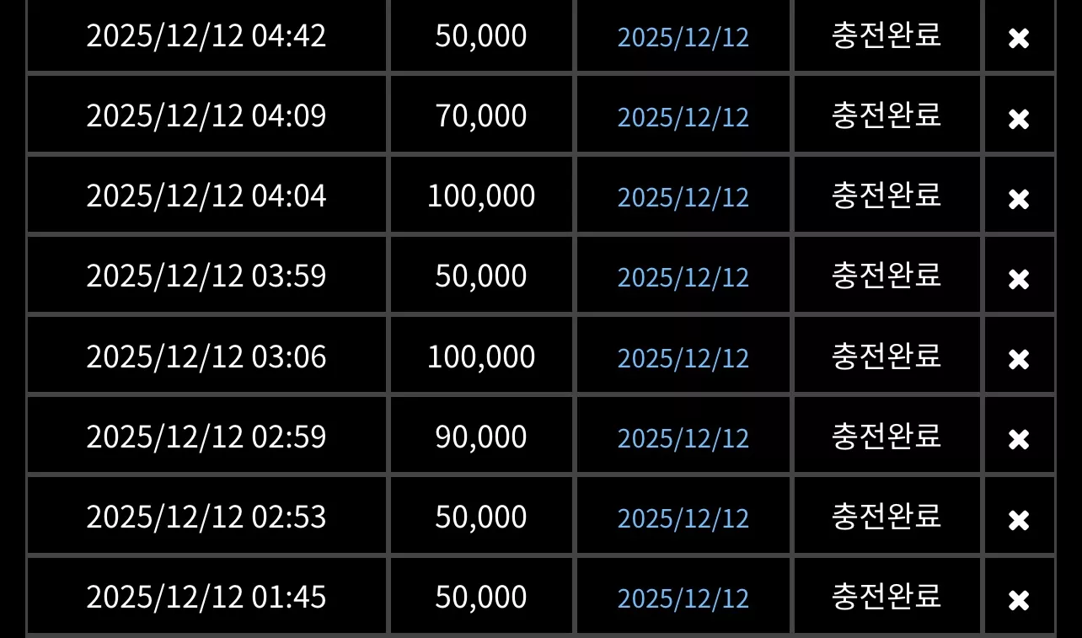
Task: Delete the 03:59 charge entry
Action: coord(1019,279)
